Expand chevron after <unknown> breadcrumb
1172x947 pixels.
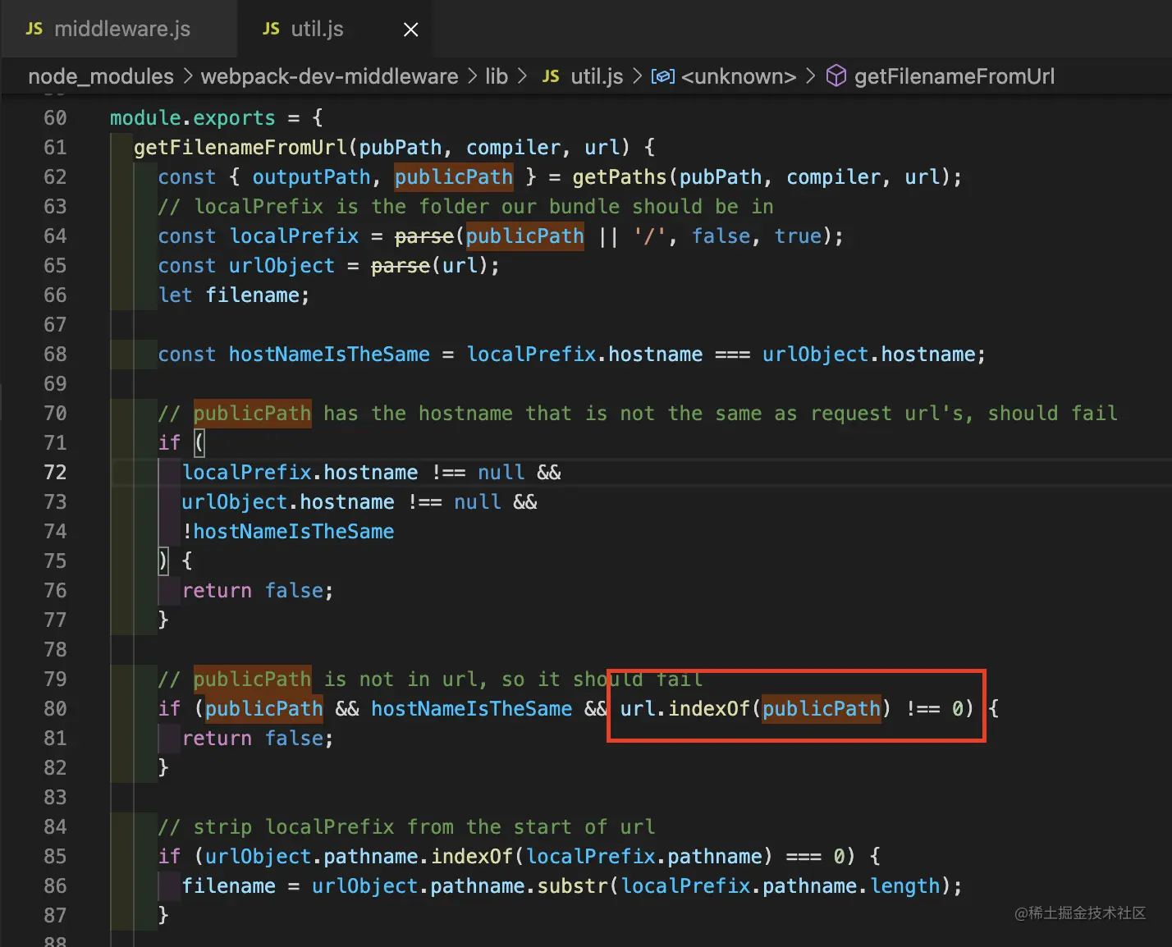tap(810, 76)
